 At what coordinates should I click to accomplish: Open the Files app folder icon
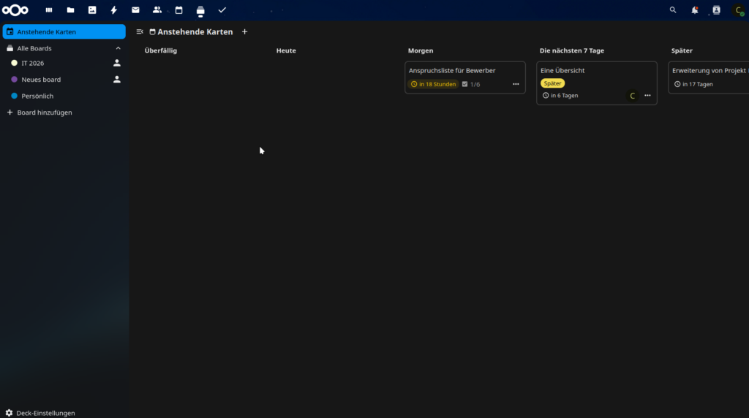click(70, 10)
